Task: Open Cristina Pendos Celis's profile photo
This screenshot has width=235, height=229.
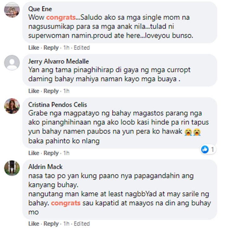Action: tap(12, 106)
